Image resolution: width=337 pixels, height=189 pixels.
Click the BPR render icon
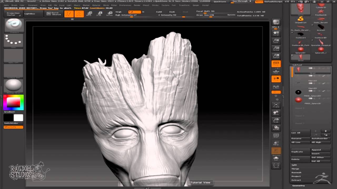pos(276,22)
